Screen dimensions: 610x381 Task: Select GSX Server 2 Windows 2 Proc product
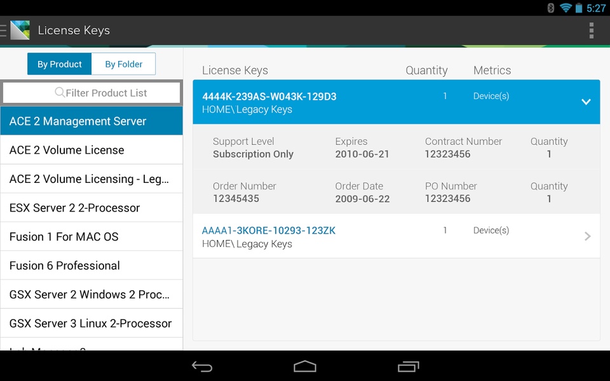point(91,294)
